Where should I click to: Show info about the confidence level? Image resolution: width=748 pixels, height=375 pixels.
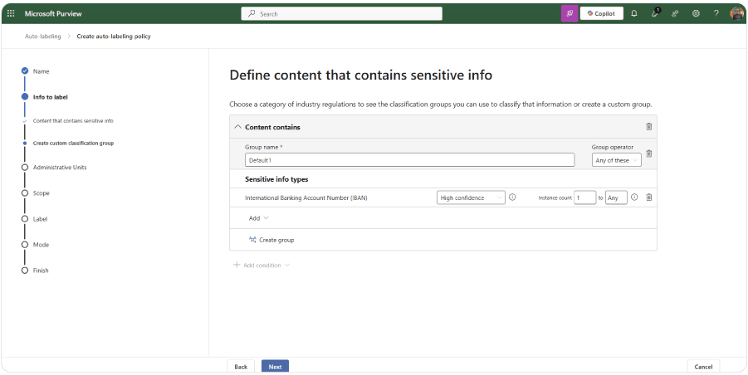512,197
